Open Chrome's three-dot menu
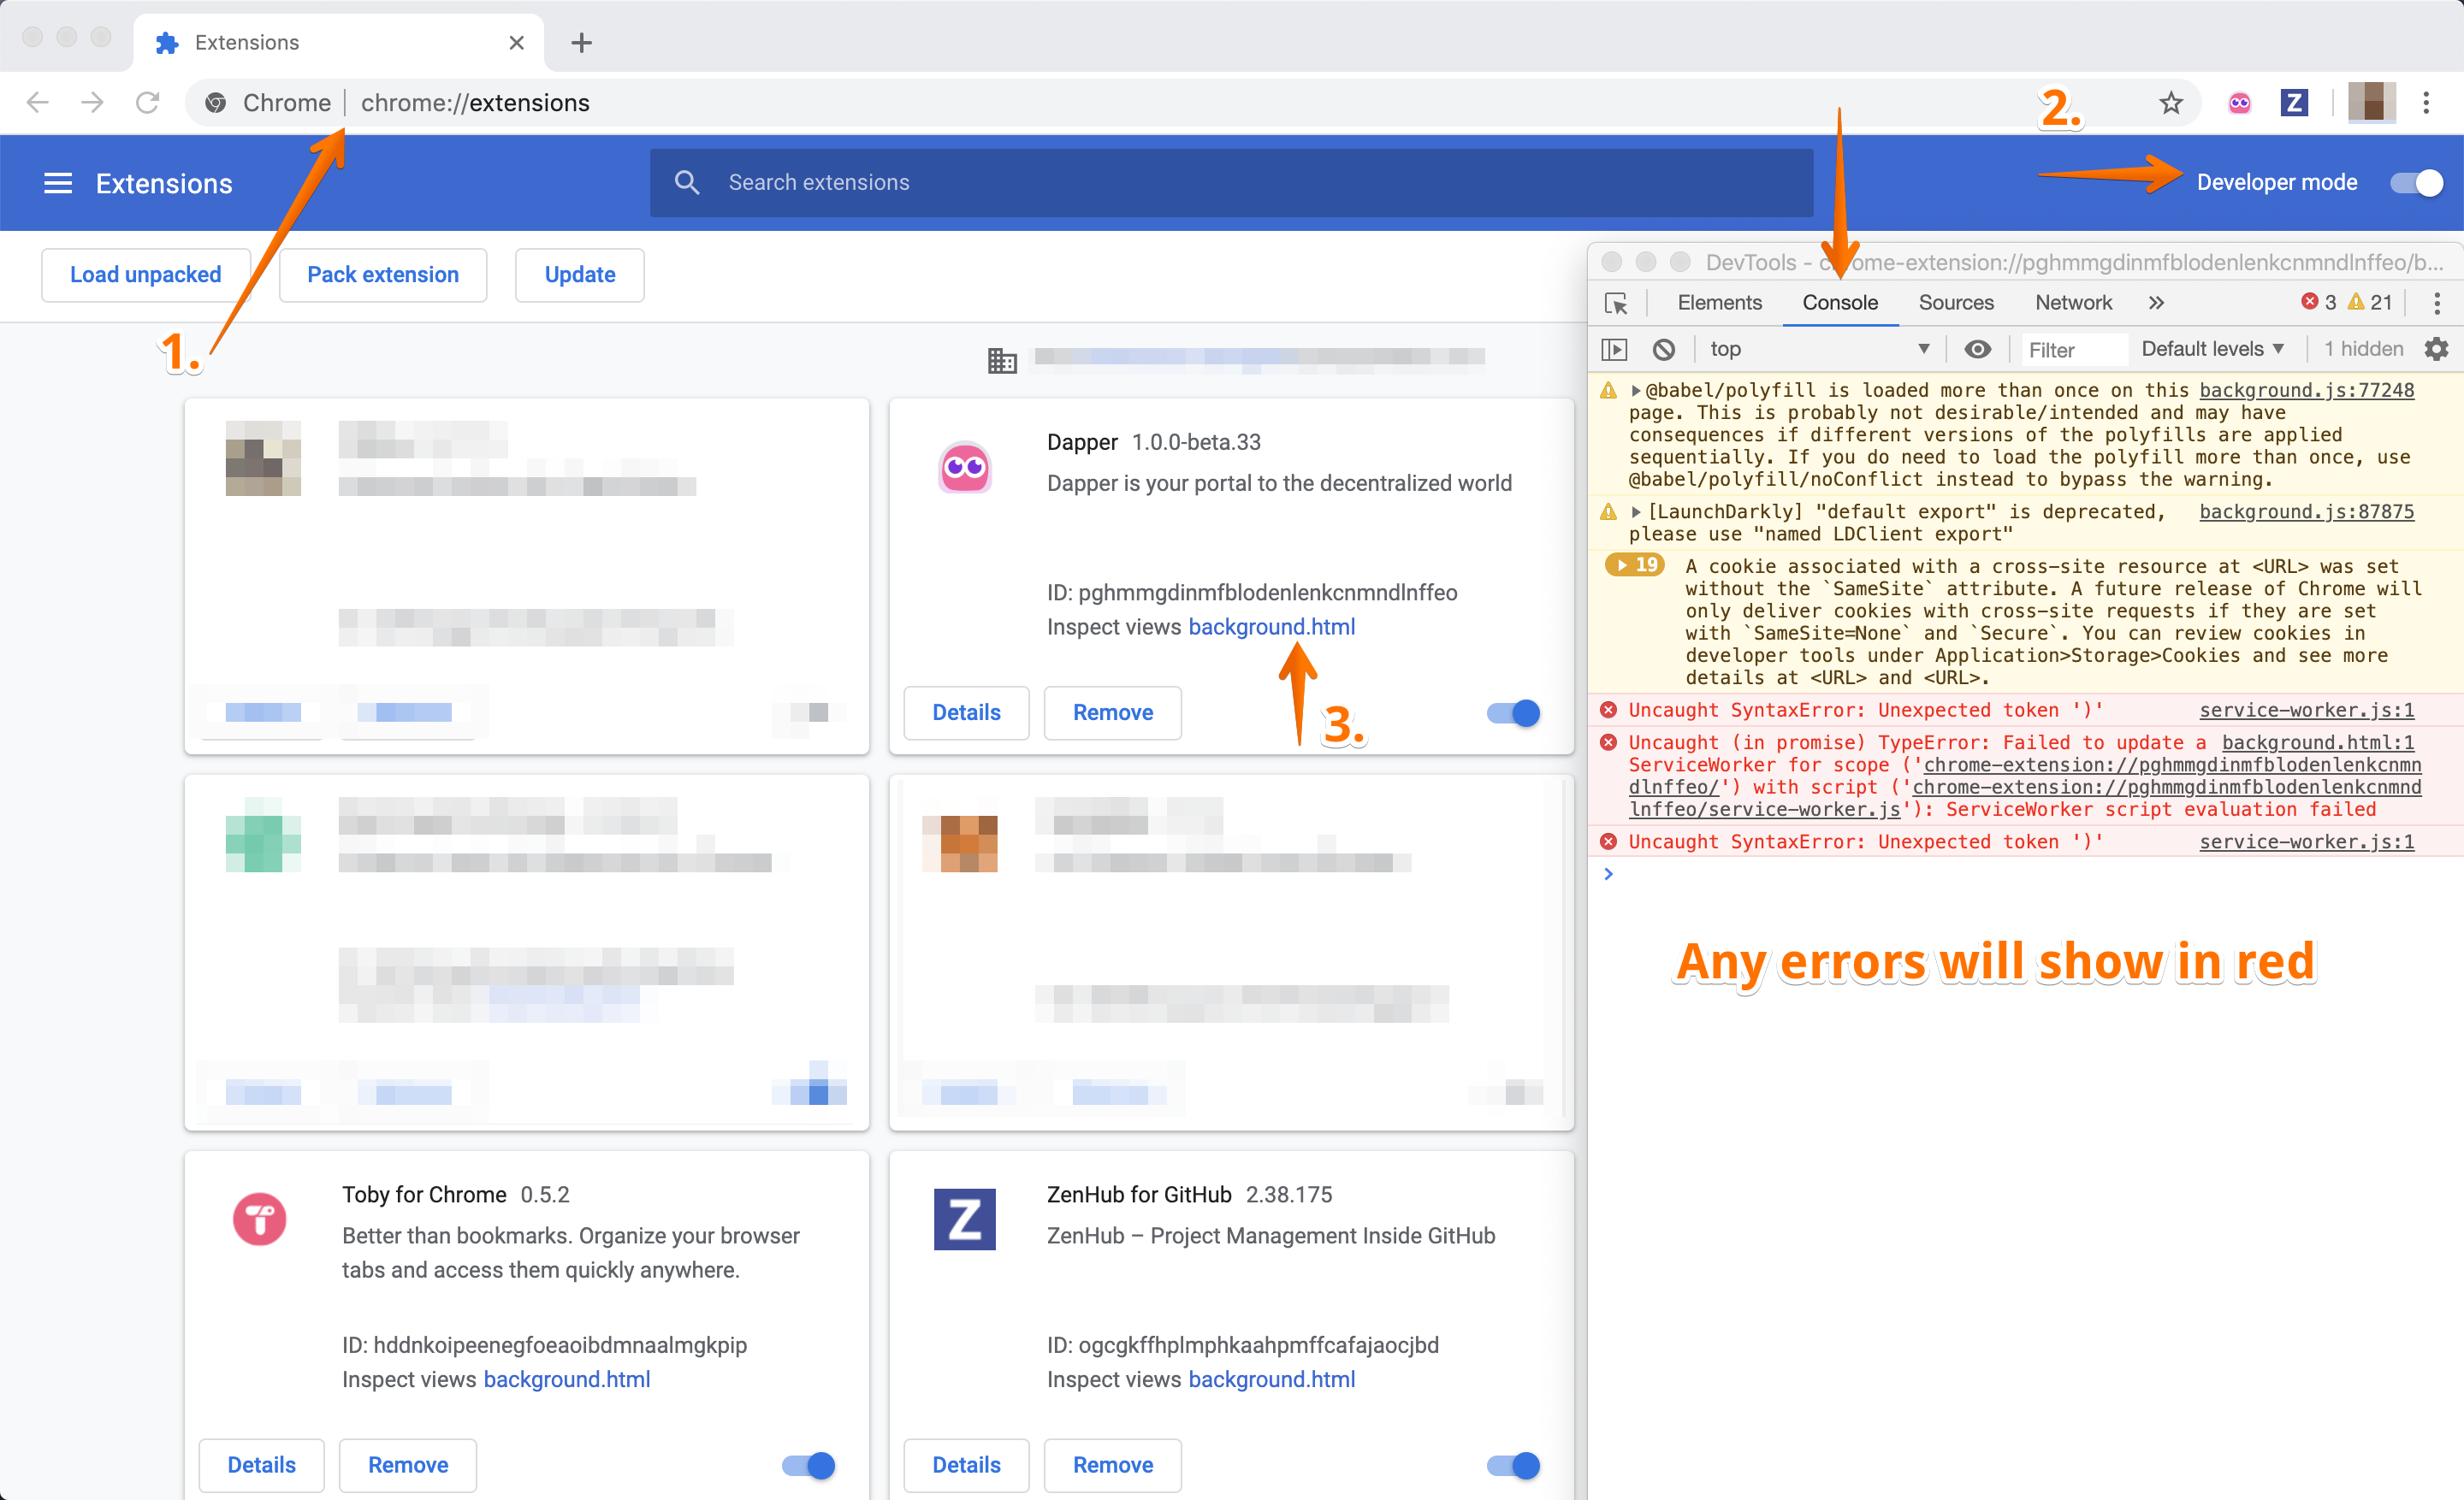This screenshot has width=2464, height=1500. pyautogui.click(x=2426, y=102)
